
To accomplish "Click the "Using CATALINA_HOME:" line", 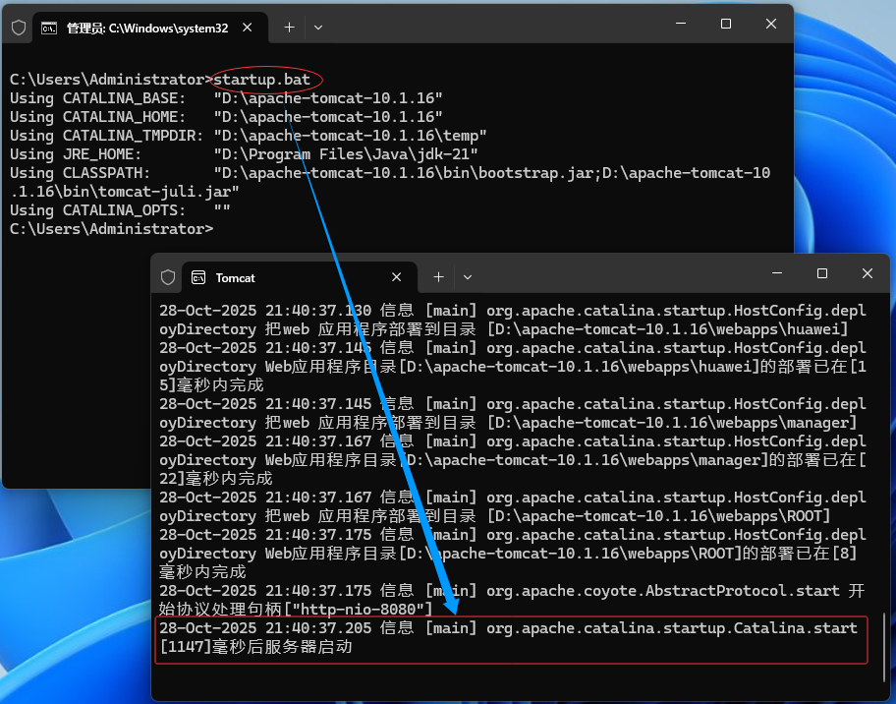I will pyautogui.click(x=226, y=117).
